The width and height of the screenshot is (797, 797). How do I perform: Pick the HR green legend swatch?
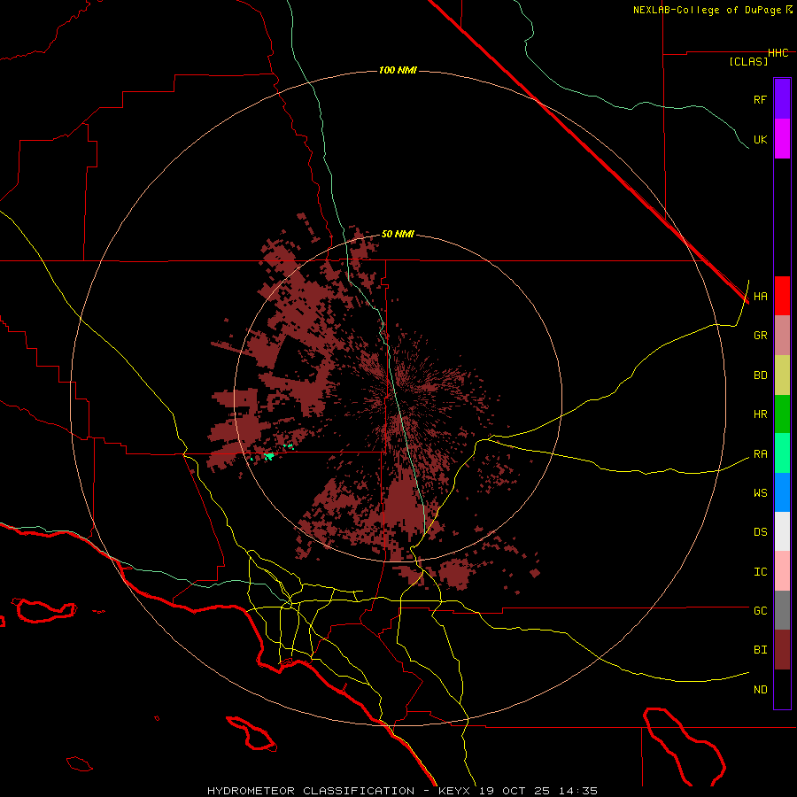[x=782, y=414]
